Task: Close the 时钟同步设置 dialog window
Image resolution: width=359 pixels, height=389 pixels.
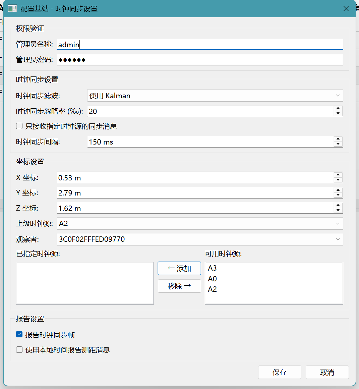Action: point(346,9)
